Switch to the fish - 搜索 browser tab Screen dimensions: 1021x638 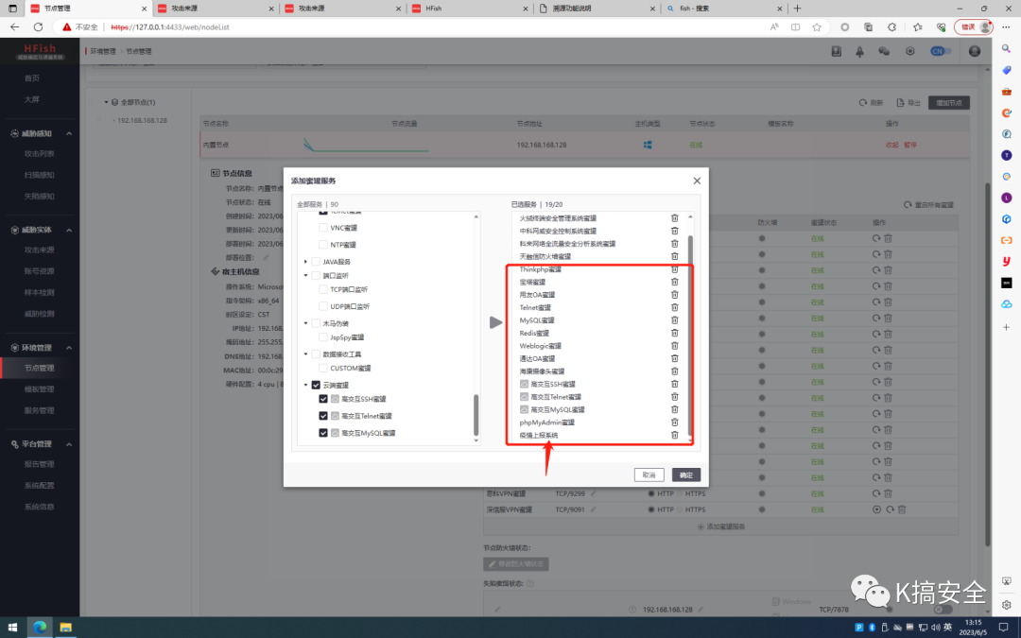[723, 9]
